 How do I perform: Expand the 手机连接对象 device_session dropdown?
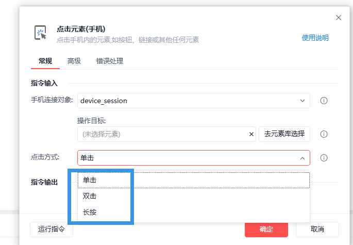pyautogui.click(x=302, y=101)
